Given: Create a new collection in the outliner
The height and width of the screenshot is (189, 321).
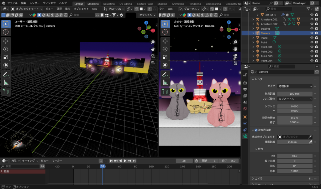Looking at the screenshot, I should coord(317,9).
